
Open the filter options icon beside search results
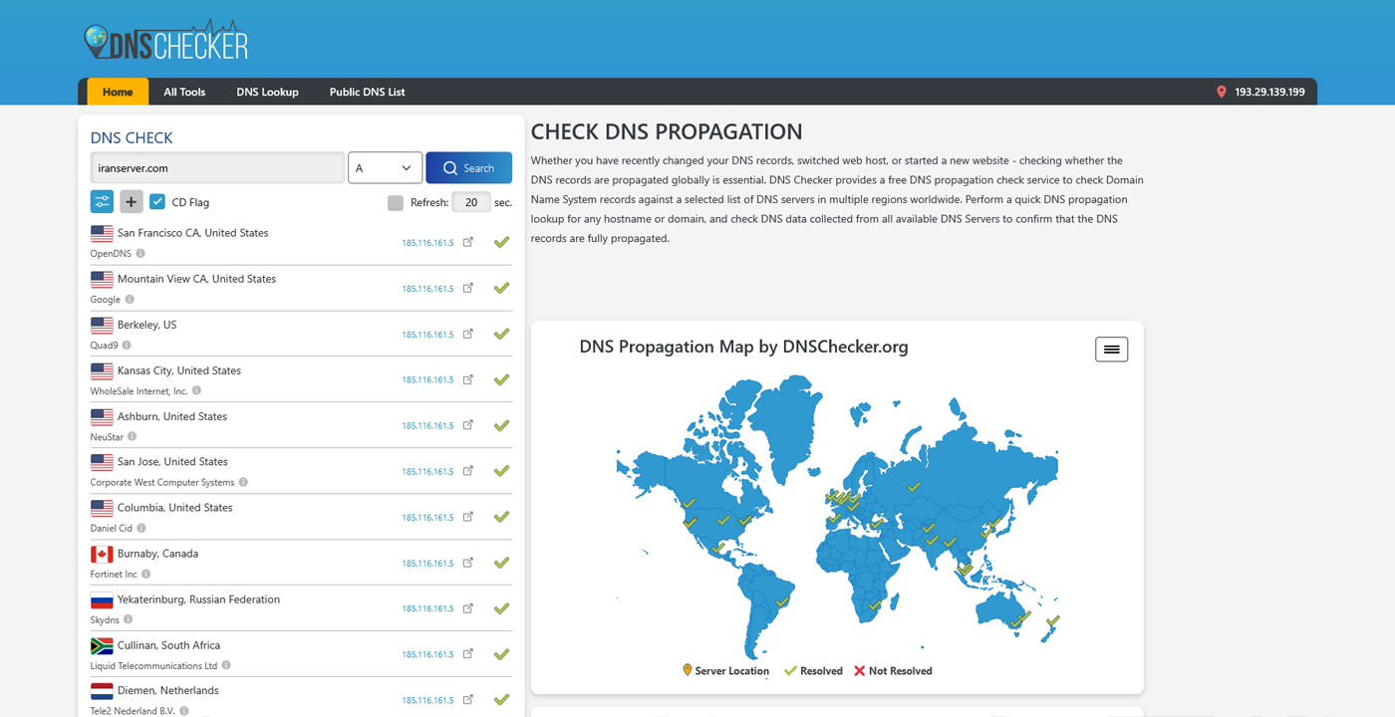[x=101, y=201]
